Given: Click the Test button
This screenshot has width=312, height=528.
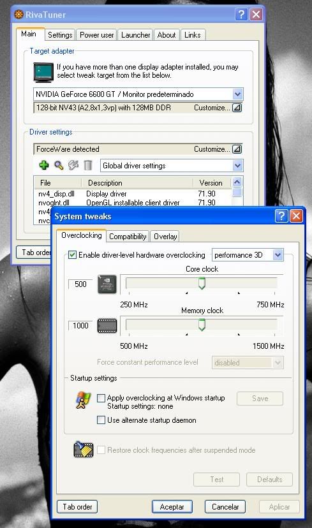Looking at the screenshot, I should 217,479.
